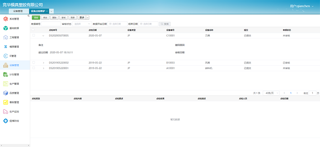This screenshot has height=147, width=320.
Task: Open IE管理 circular icon in sidebar
Action: 6,56
